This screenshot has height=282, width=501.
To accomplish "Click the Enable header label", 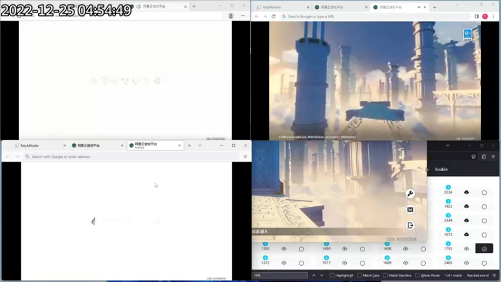I will coord(442,169).
